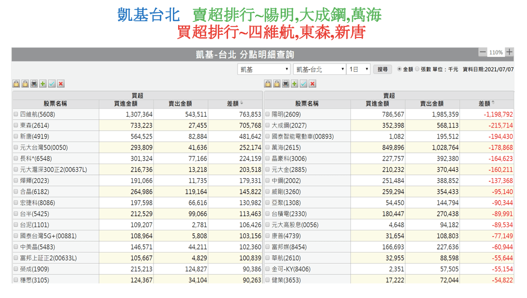Screen dimensions: 527x298
Task: Tick the checkbox for 四維航(5608)
Action: [x=16, y=115]
